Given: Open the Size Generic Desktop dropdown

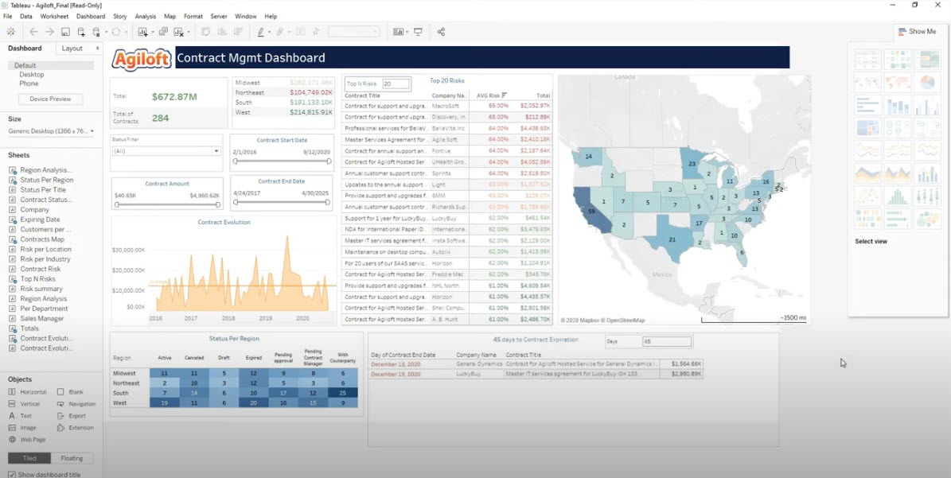Looking at the screenshot, I should pos(52,131).
